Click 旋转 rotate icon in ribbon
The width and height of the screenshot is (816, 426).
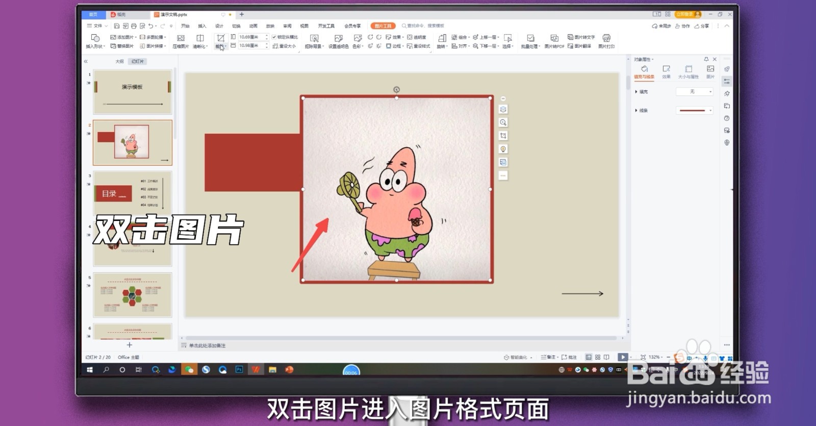[442, 38]
